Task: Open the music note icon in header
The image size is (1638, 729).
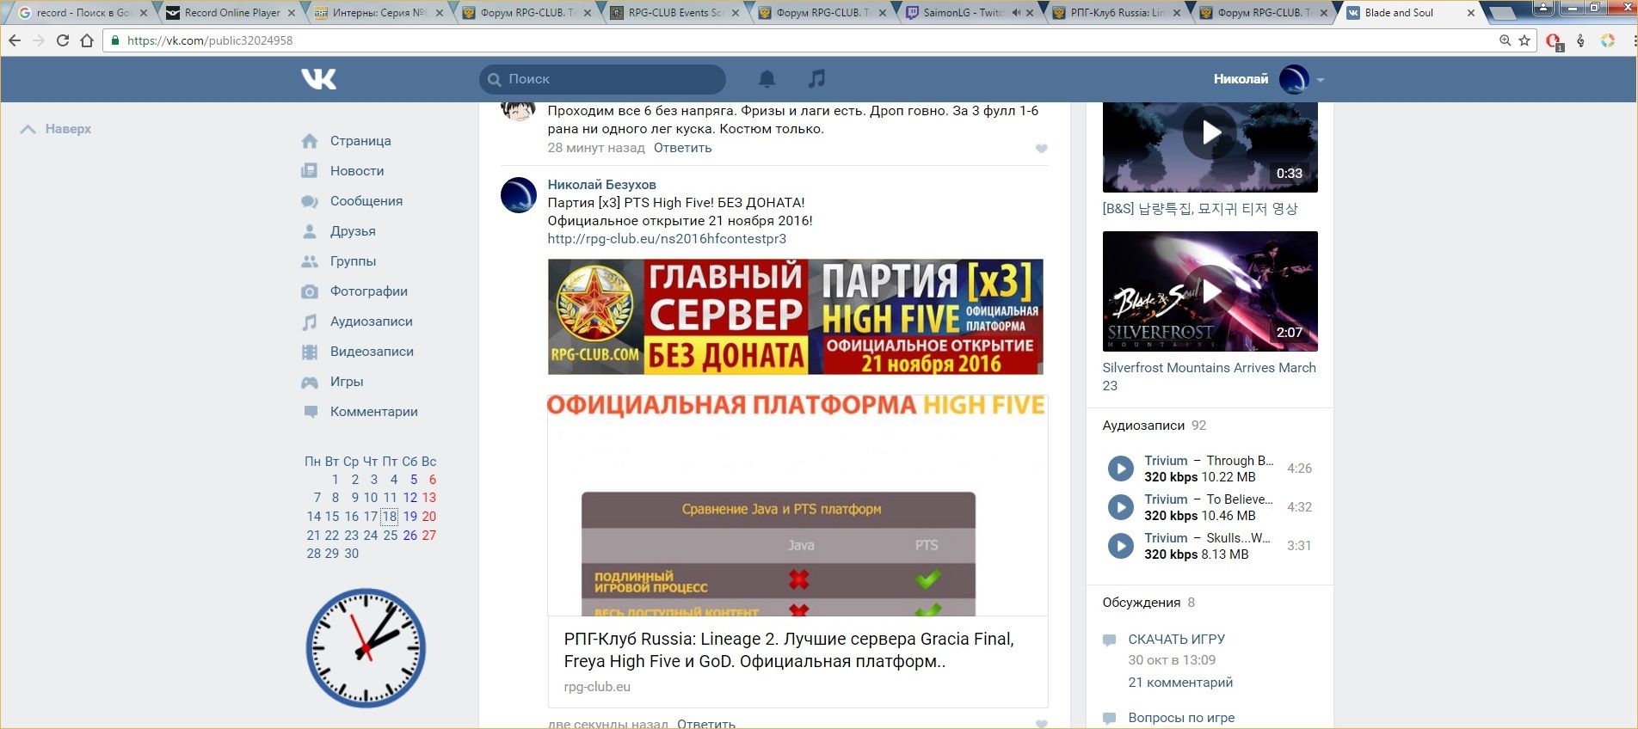Action: point(816,79)
